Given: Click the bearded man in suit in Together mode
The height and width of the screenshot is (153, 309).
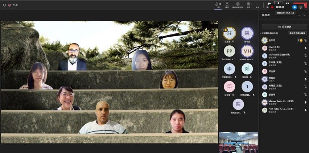Looking at the screenshot, I should (73, 57).
